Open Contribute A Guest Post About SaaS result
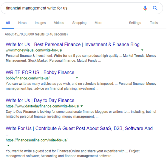The width and height of the screenshot is (167, 162). click(79, 128)
